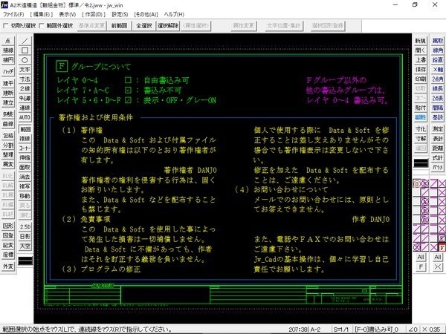Click the 距離 distance tool
The image size is (446, 334).
(x=438, y=148)
